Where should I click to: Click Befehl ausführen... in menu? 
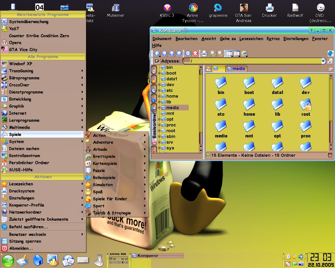43,227
